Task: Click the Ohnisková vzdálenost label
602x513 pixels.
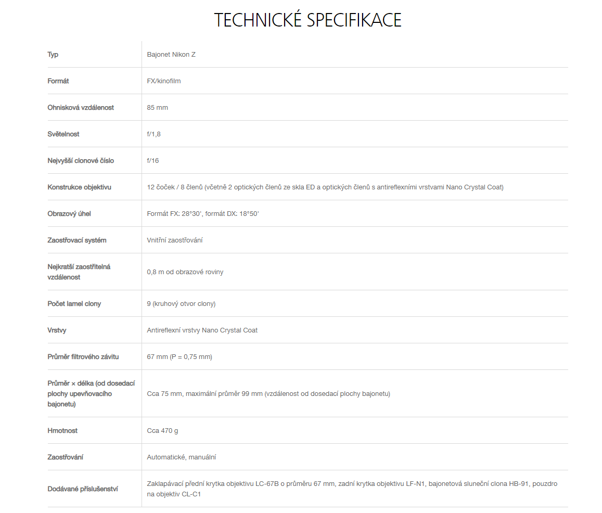Action: pos(81,108)
